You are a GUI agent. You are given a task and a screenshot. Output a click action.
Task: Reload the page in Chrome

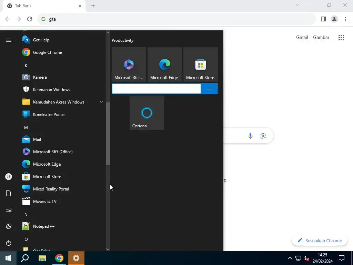30,19
